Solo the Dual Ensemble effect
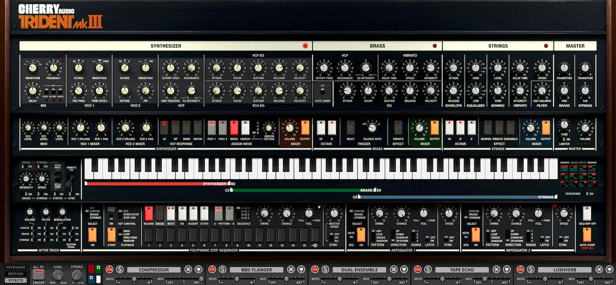This screenshot has width=616, height=285. pyautogui.click(x=325, y=270)
